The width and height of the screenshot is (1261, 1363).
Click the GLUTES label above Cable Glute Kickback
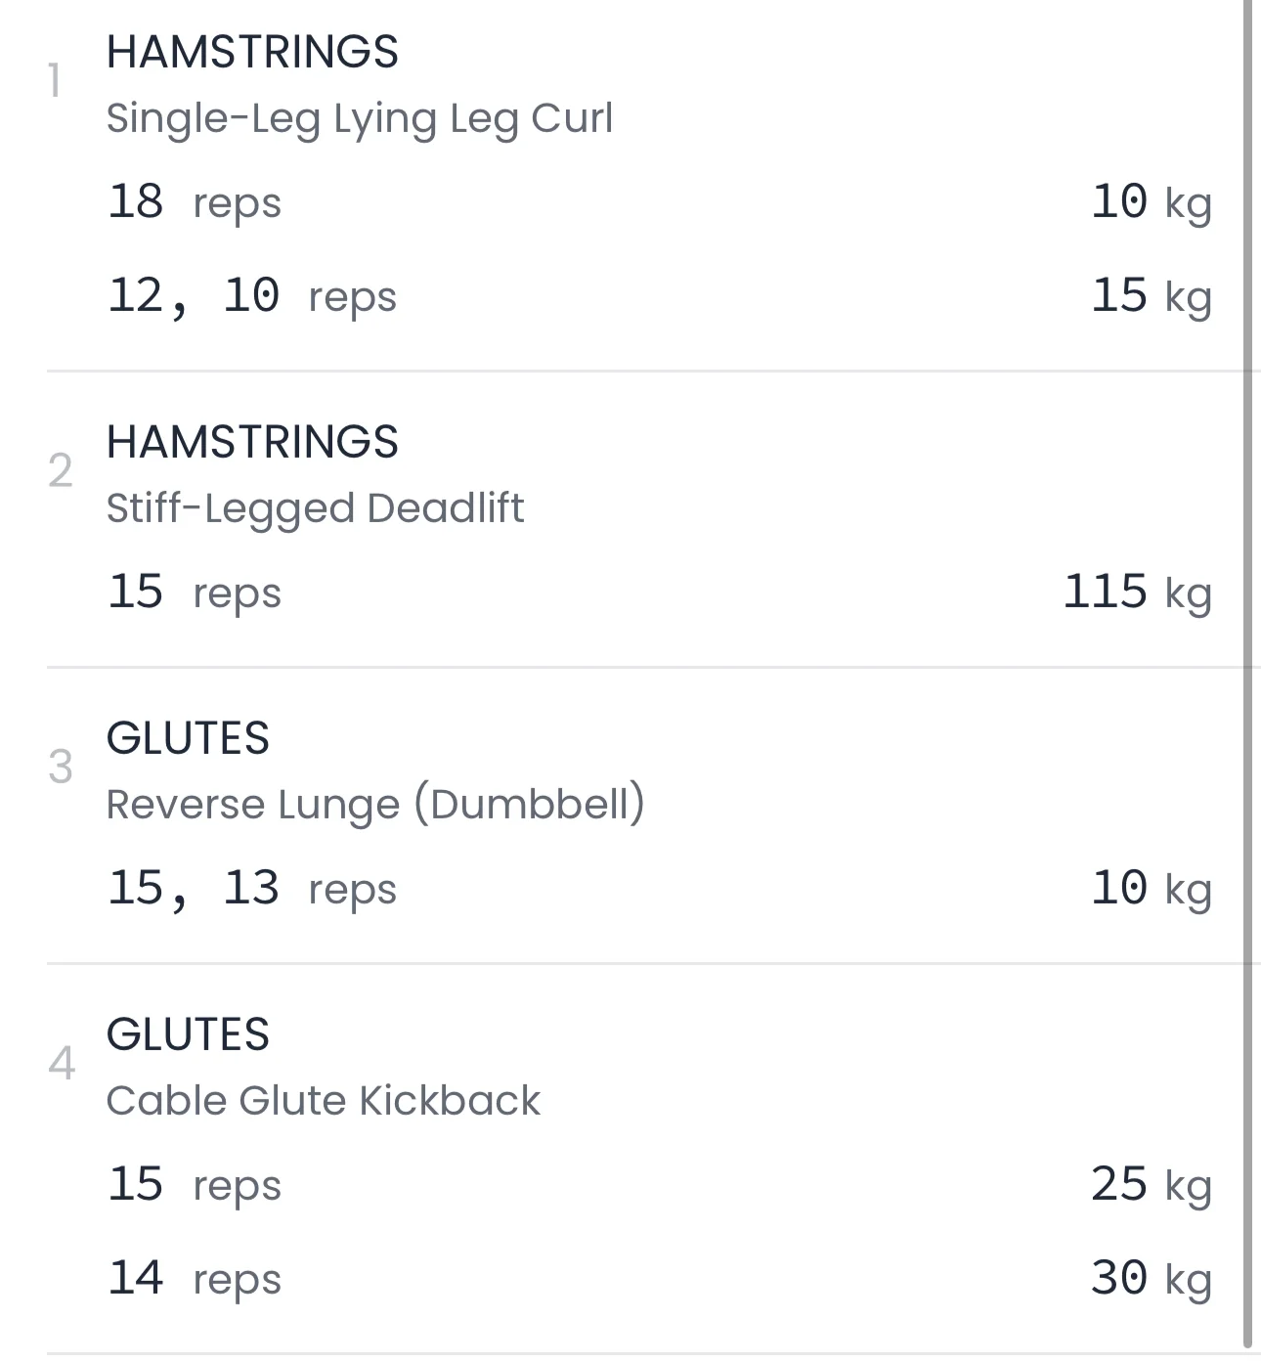coord(188,1034)
